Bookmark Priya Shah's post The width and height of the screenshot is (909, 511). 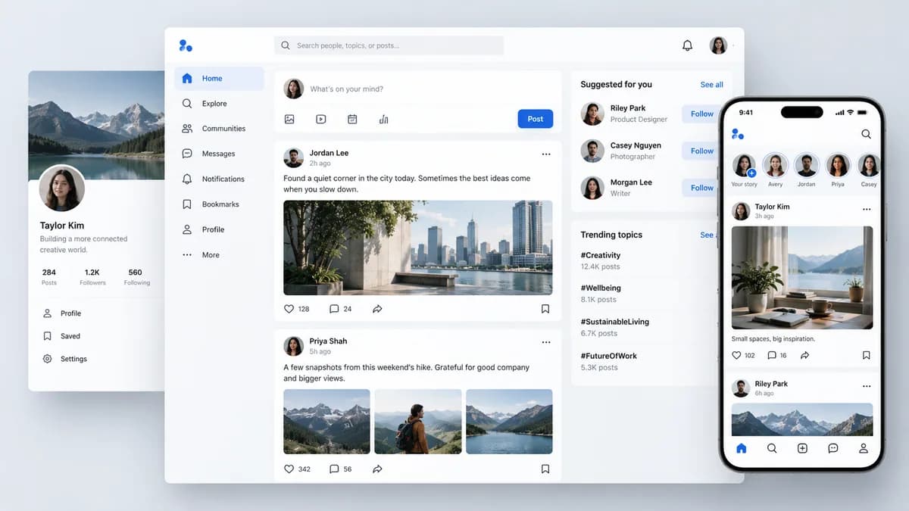[x=545, y=469]
